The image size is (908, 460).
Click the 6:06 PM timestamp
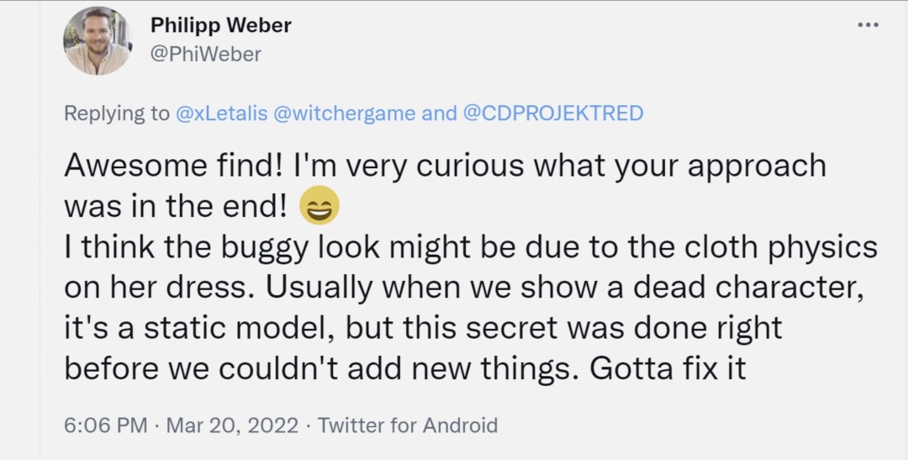click(105, 426)
